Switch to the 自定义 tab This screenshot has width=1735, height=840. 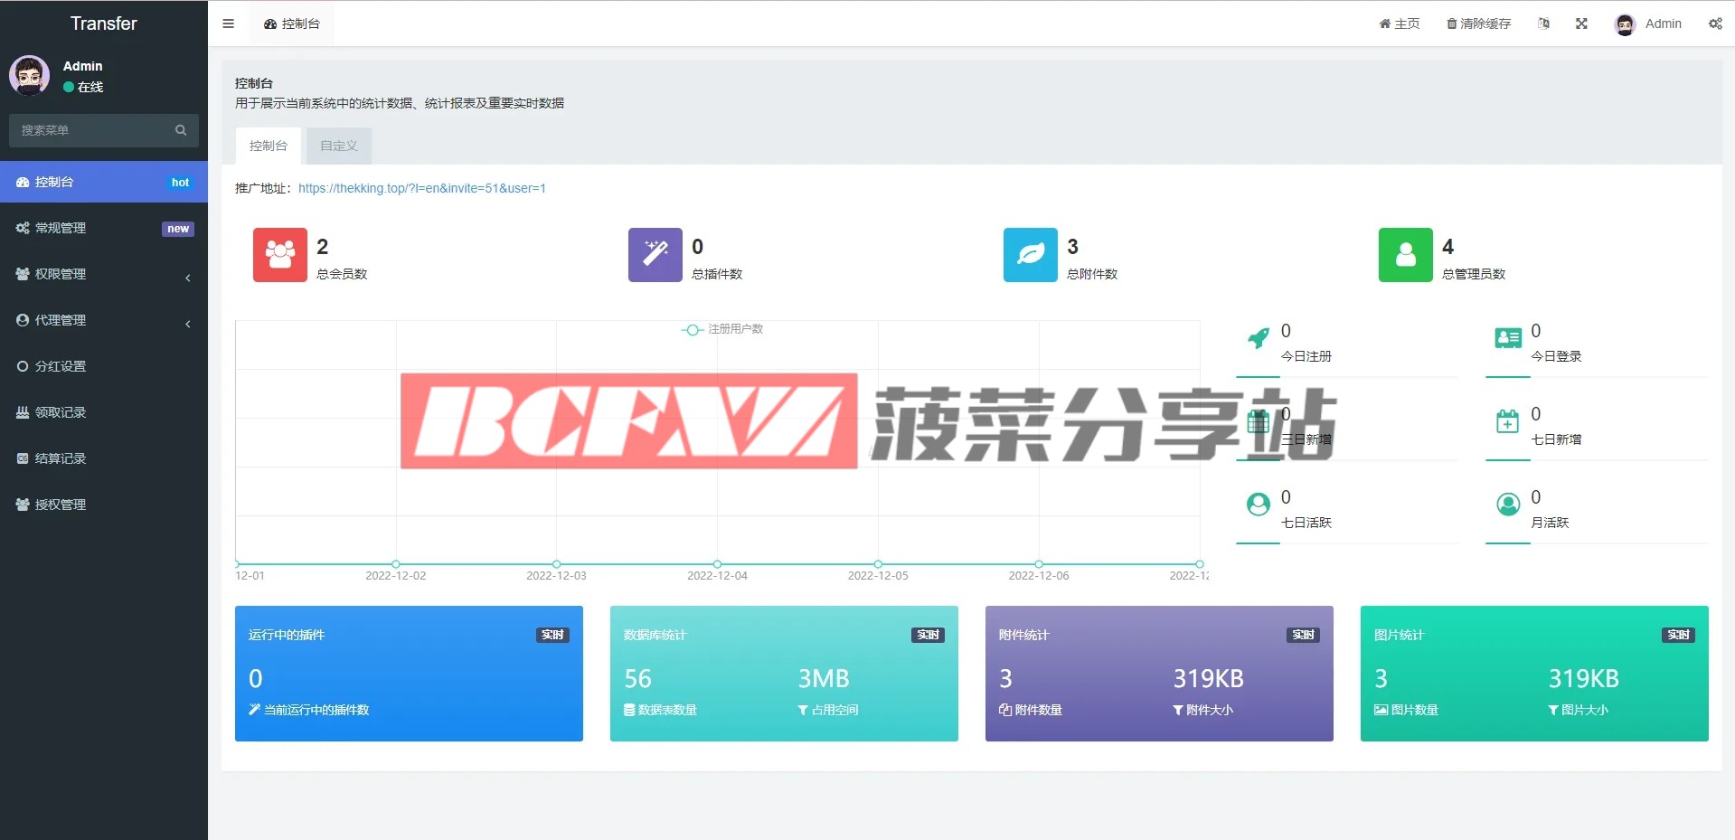pyautogui.click(x=338, y=146)
